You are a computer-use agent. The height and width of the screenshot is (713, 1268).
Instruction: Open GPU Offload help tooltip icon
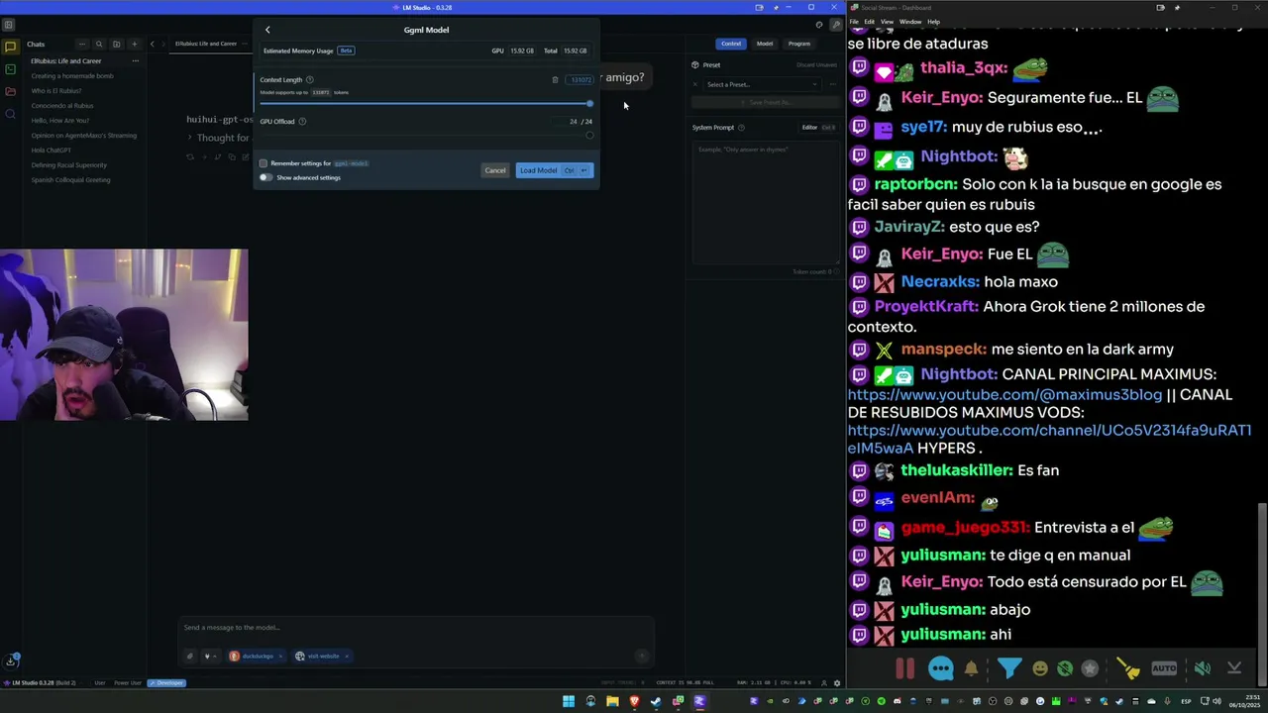click(302, 121)
